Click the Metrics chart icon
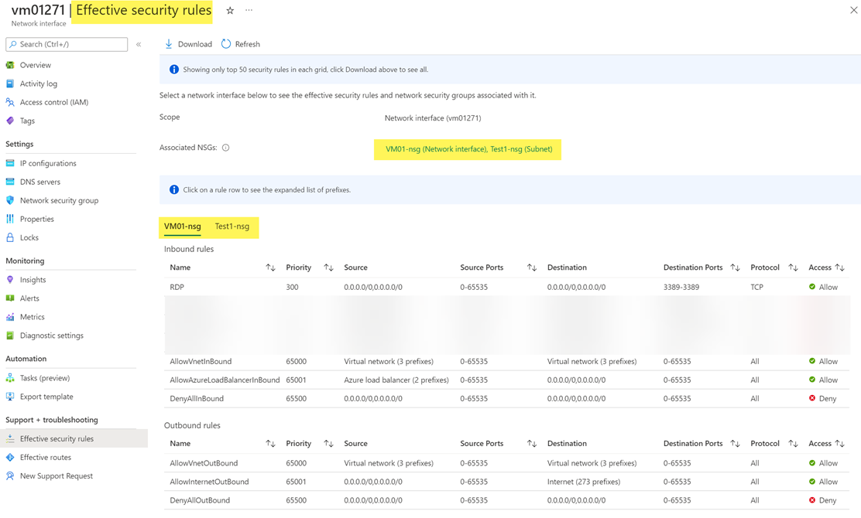 10,317
